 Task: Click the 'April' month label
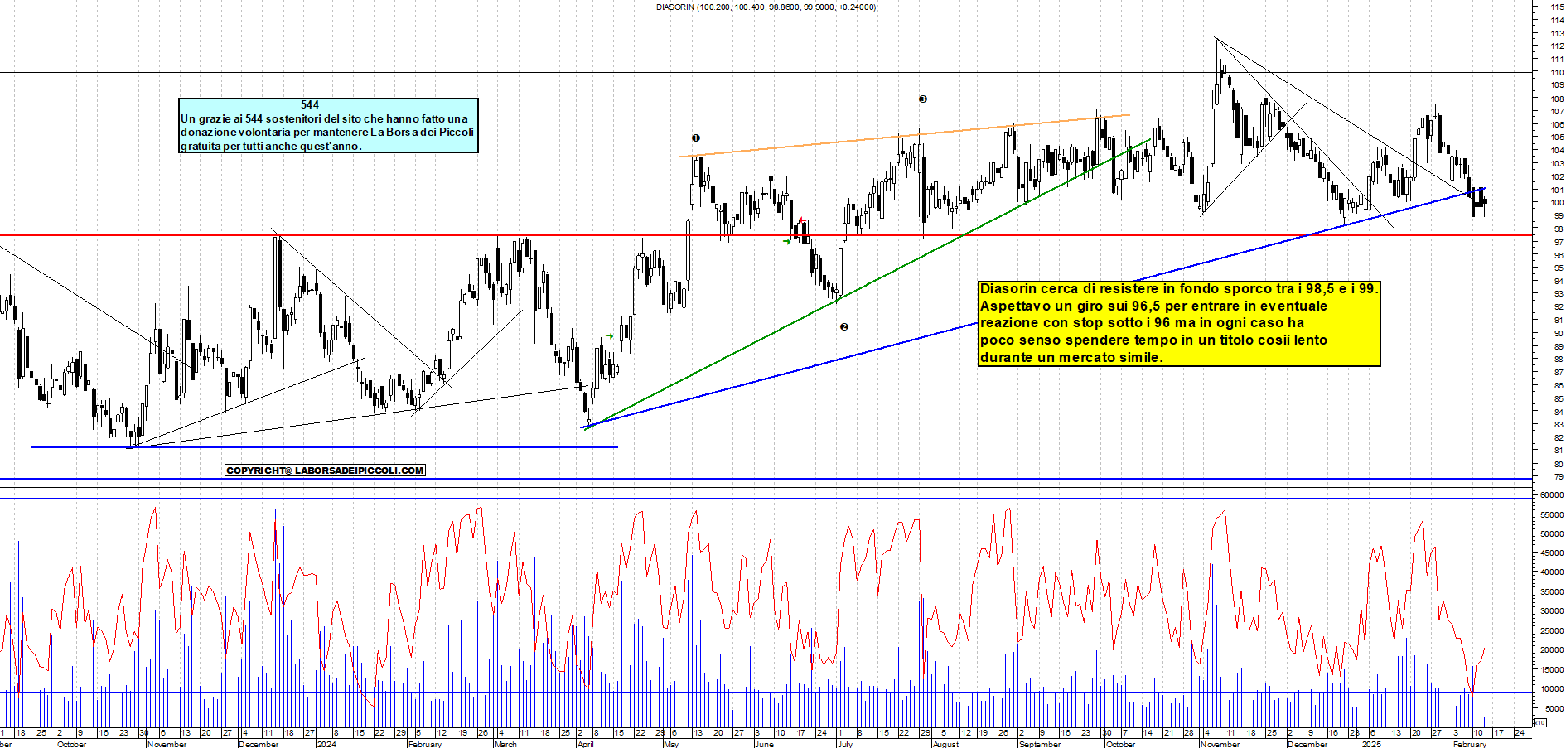click(x=585, y=744)
